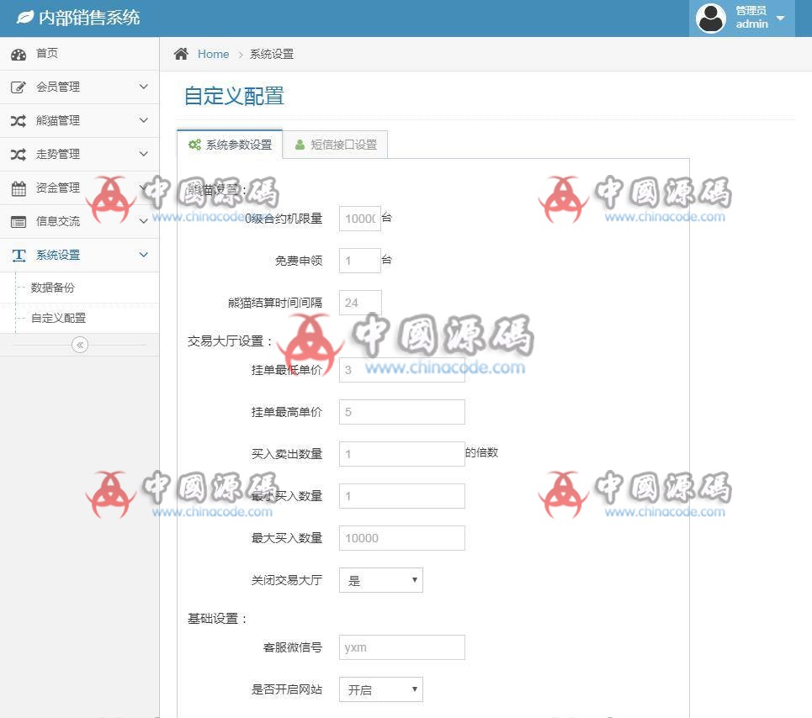Click the home icon in breadcrumb
This screenshot has width=812, height=718.
pos(181,54)
